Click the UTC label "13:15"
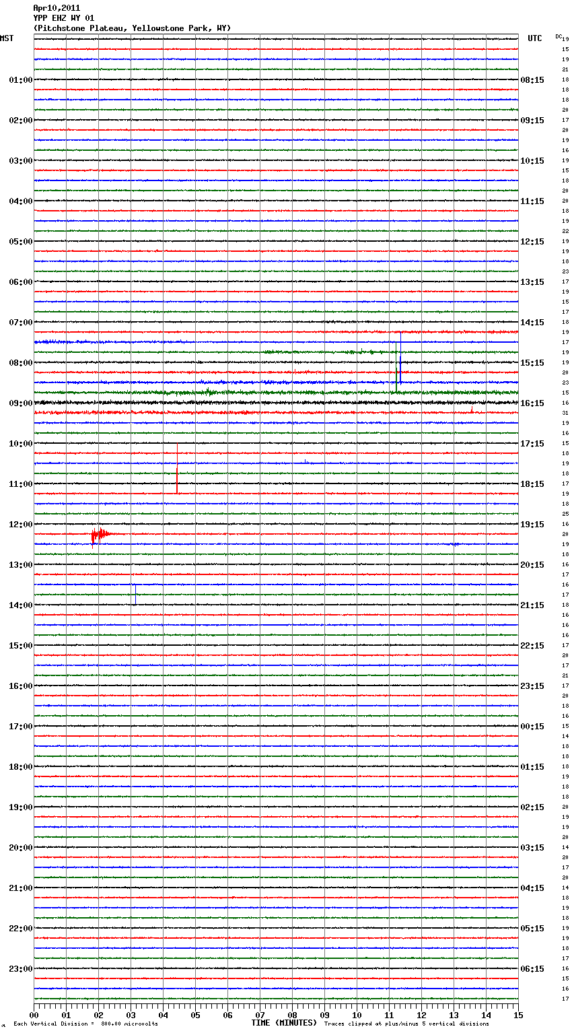 coord(532,282)
